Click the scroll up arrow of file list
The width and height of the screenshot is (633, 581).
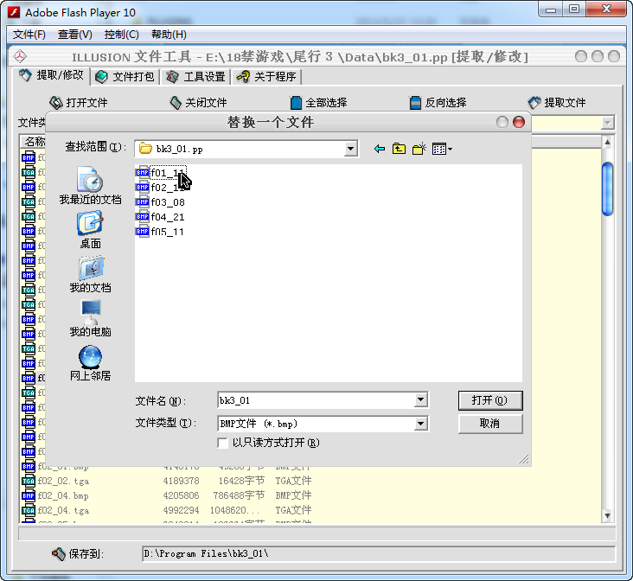tap(607, 142)
